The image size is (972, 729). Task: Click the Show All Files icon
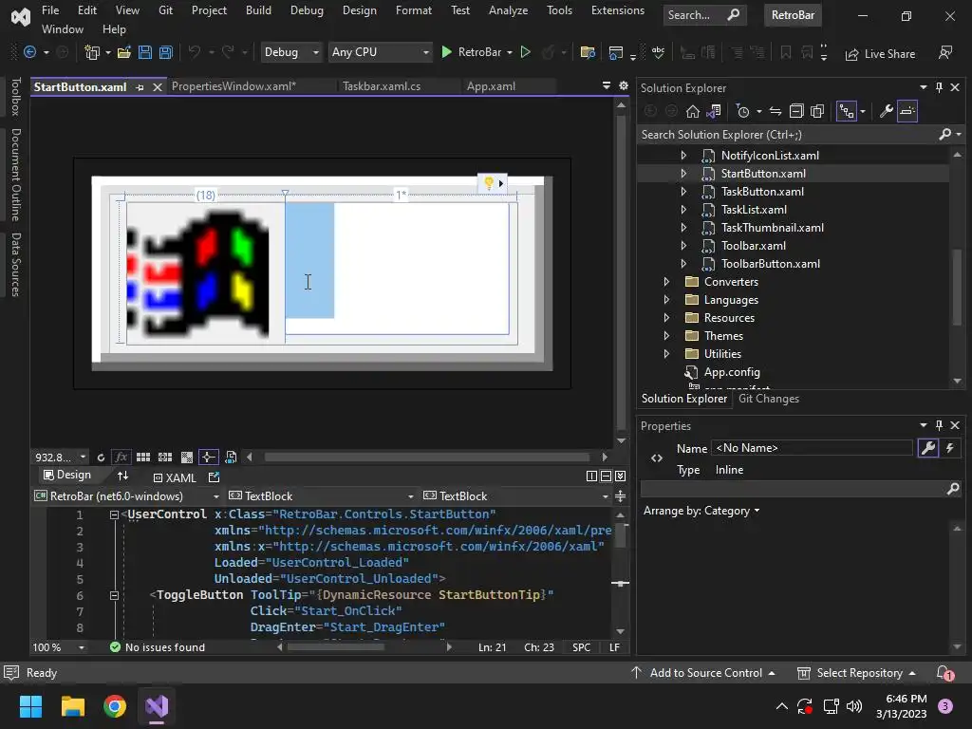[817, 112]
